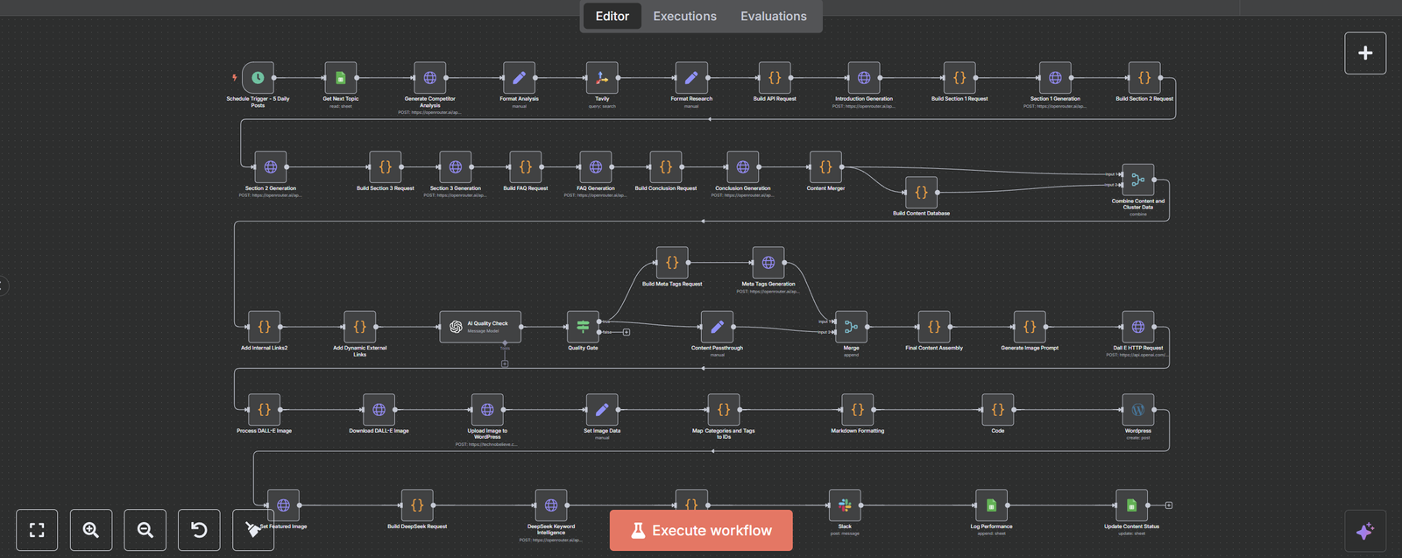Open the Section 3 Generation node
1402x558 pixels.
point(456,167)
